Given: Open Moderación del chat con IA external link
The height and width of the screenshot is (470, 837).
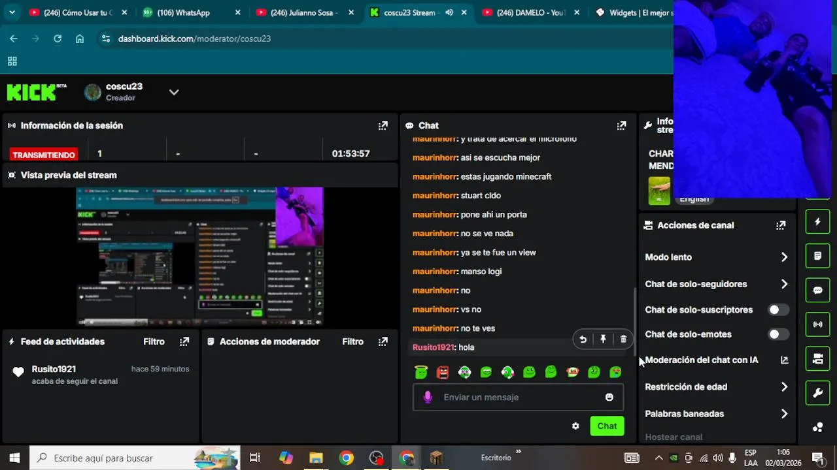Looking at the screenshot, I should 784,360.
